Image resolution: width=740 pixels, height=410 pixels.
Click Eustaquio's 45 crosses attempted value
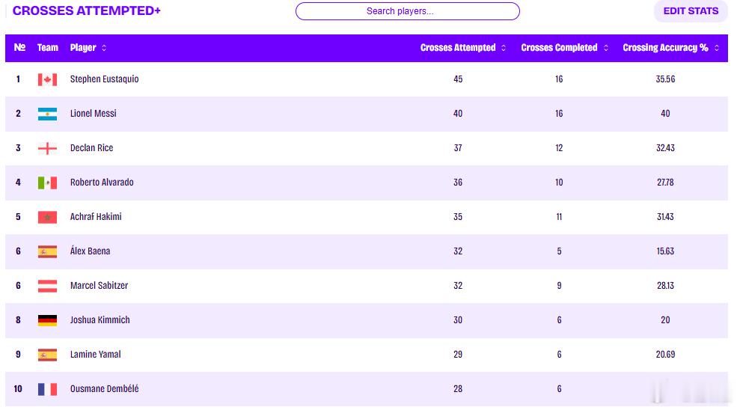click(458, 79)
